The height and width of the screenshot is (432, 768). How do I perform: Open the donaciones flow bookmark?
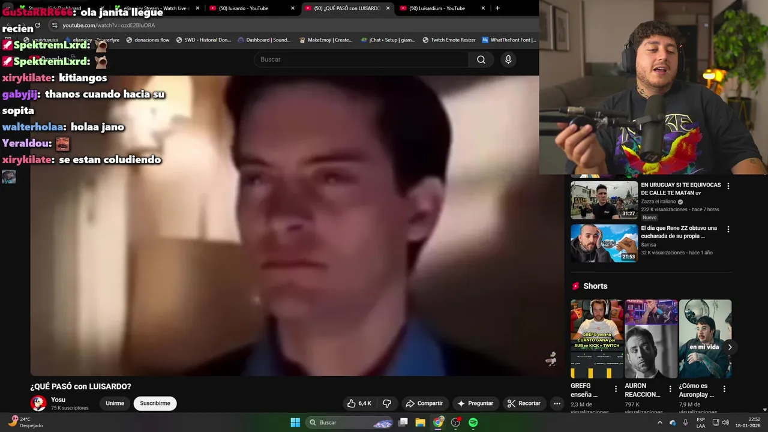pyautogui.click(x=148, y=40)
